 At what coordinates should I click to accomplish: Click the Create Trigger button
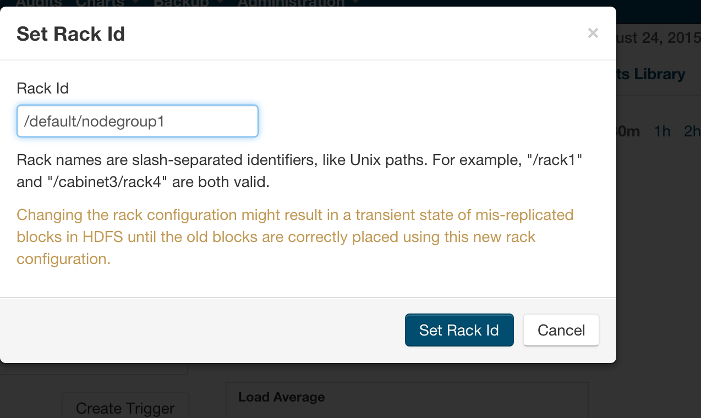click(125, 408)
